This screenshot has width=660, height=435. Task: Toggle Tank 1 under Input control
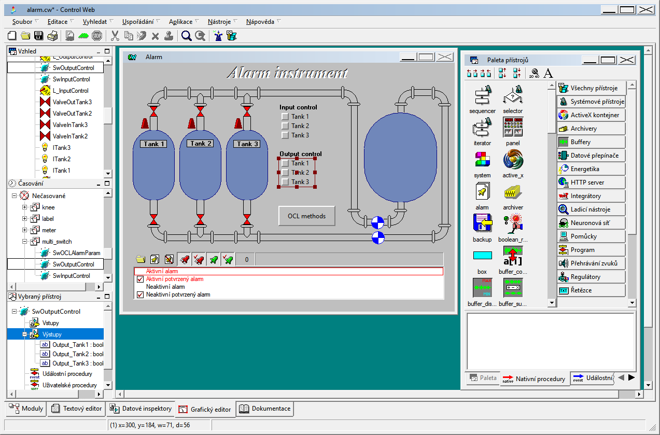click(285, 117)
